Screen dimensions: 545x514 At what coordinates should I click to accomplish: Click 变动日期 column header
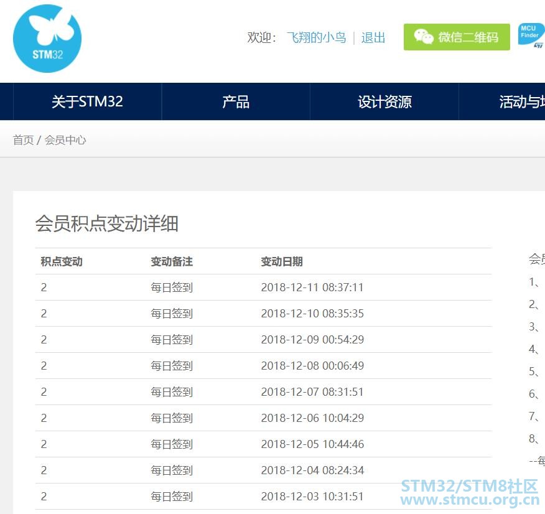(282, 261)
